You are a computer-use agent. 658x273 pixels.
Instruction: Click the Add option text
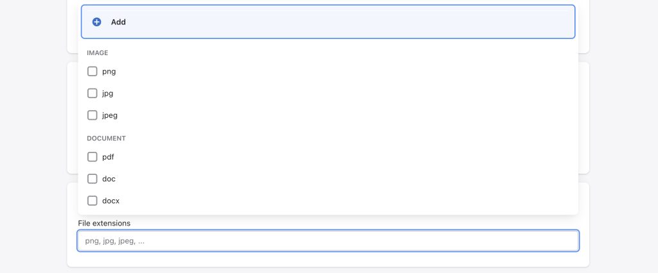coord(118,22)
